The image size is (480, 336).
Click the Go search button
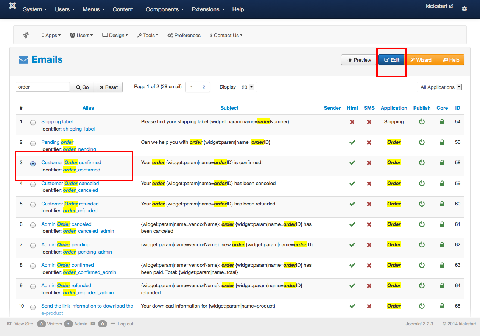pyautogui.click(x=82, y=87)
